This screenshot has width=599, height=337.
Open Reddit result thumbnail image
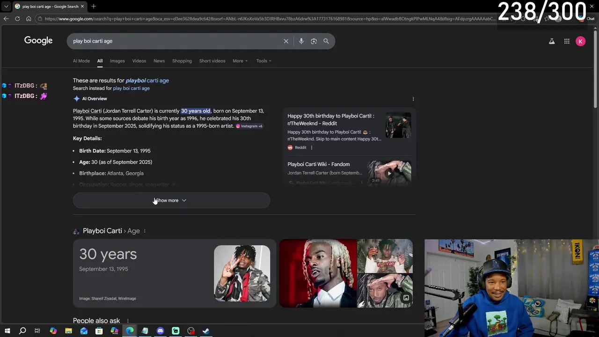click(x=398, y=125)
